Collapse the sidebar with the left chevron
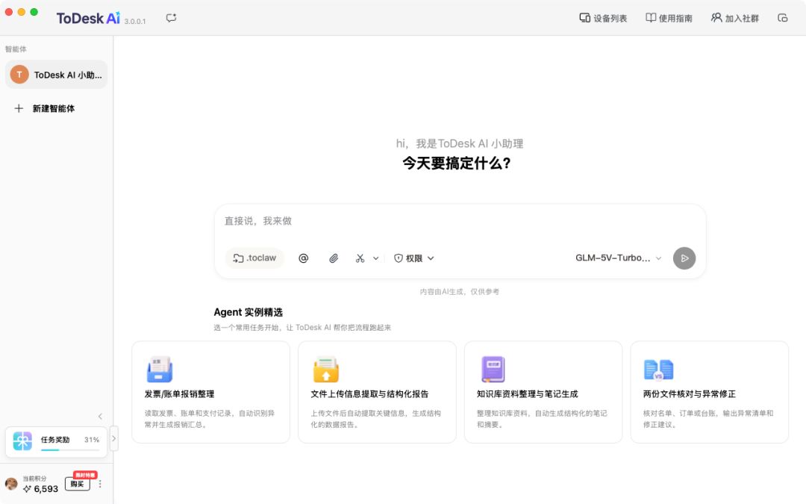 pyautogui.click(x=100, y=417)
